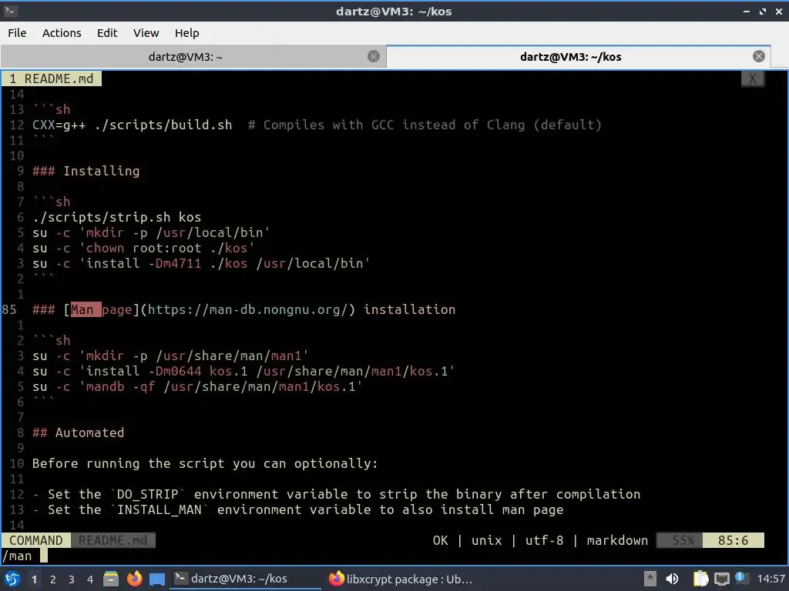The width and height of the screenshot is (789, 591).
Task: Click the README.md filename in the statusline
Action: click(112, 540)
